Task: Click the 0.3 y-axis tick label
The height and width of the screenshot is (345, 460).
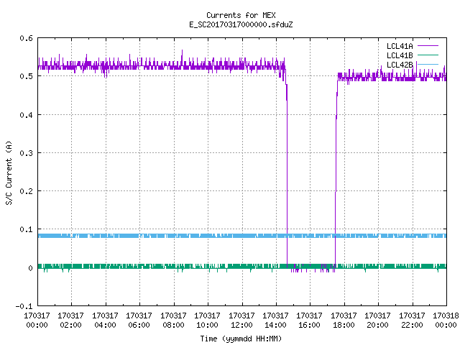Action: coord(26,153)
